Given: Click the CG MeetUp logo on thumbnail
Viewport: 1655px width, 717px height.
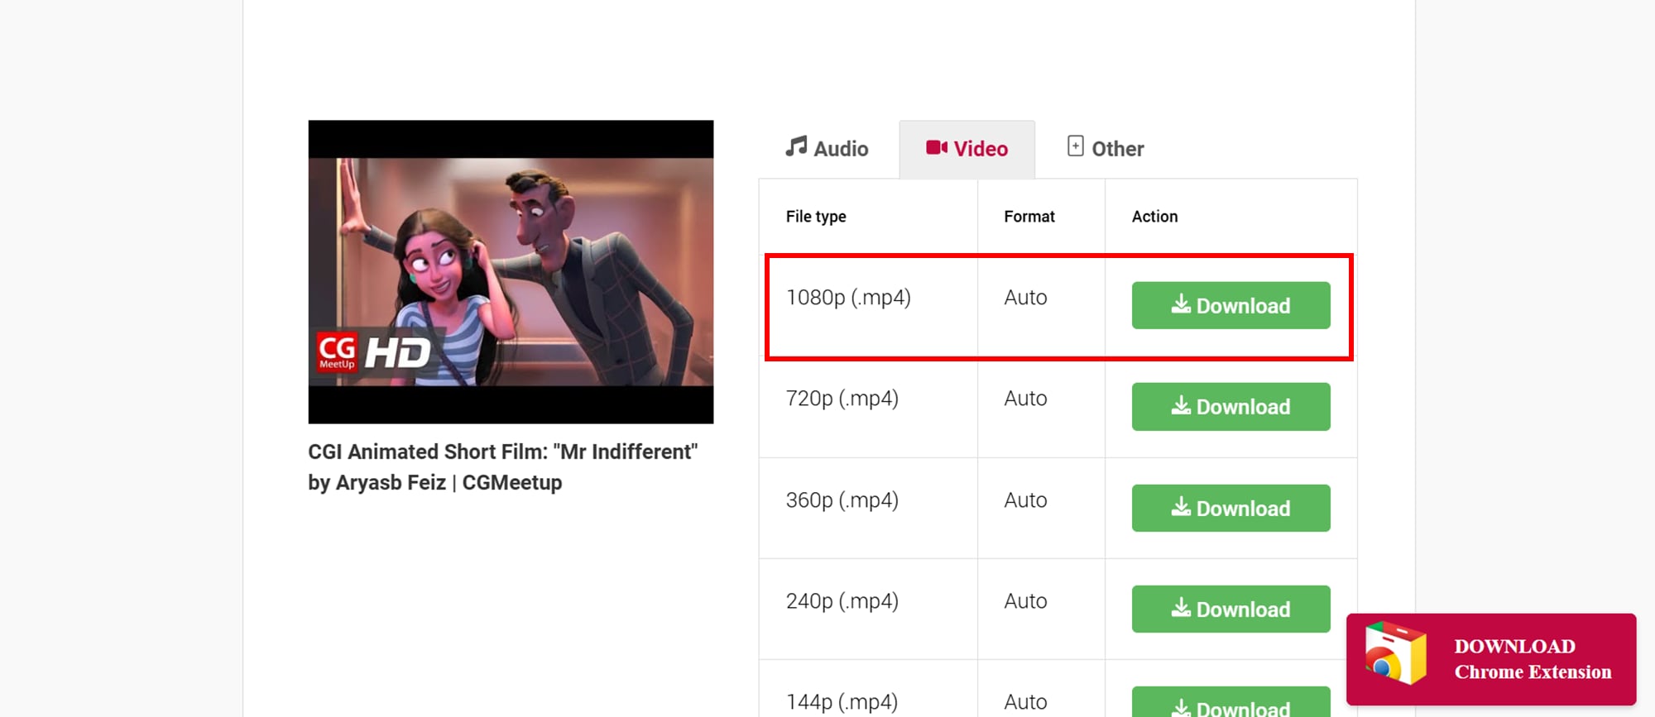Looking at the screenshot, I should (x=337, y=352).
